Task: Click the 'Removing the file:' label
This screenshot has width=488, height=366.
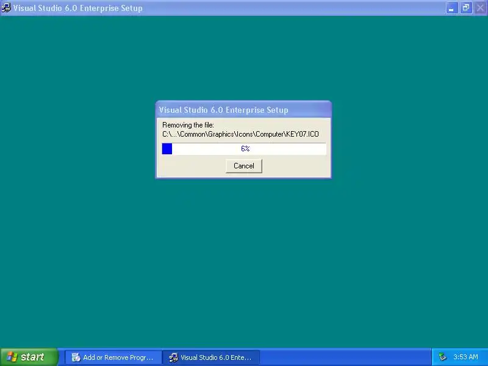Action: point(188,125)
